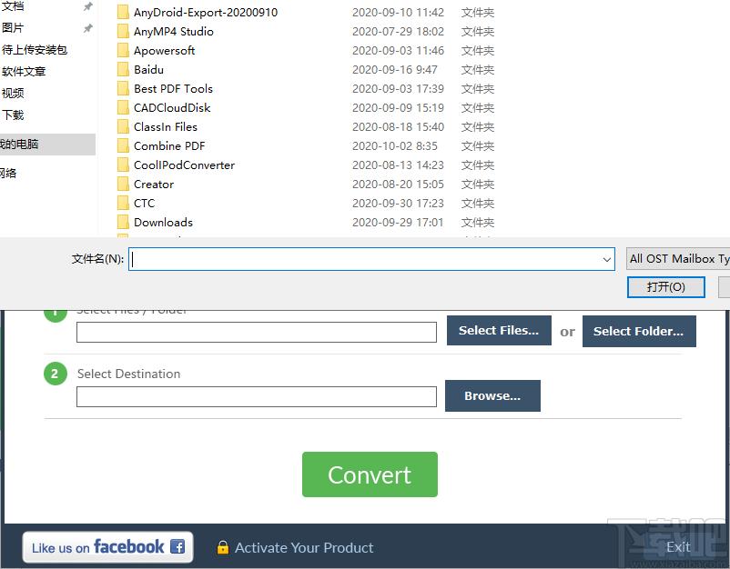Click the Downloads folder name
The image size is (730, 569).
164,223
